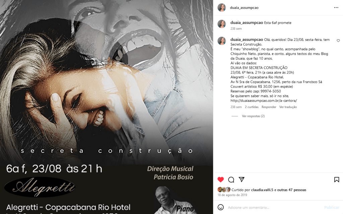Save post with bookmark icon
Viewport: 343px width, 214px height.
point(337,180)
